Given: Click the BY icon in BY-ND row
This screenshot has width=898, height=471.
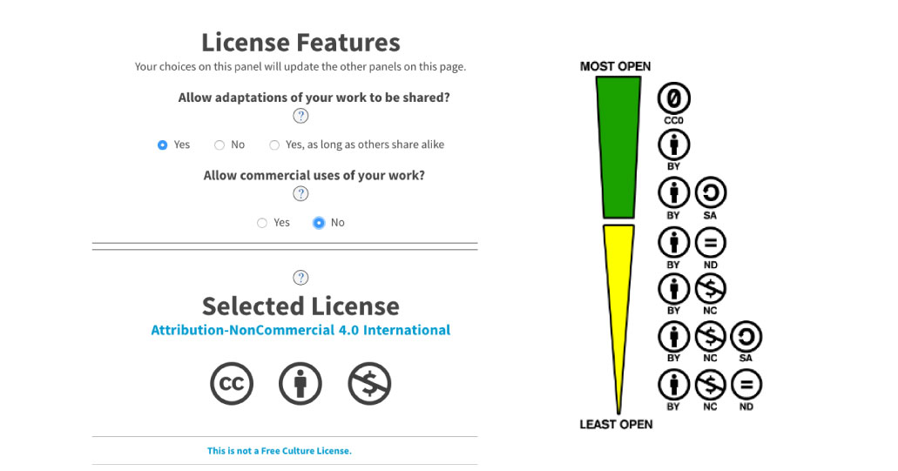Looking at the screenshot, I should pyautogui.click(x=673, y=243).
